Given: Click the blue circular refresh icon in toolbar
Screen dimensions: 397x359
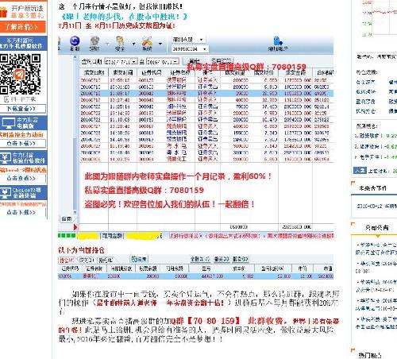Looking at the screenshot, I should 75,41.
